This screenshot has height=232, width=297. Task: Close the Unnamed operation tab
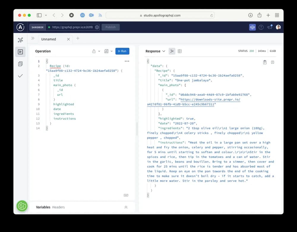68,39
